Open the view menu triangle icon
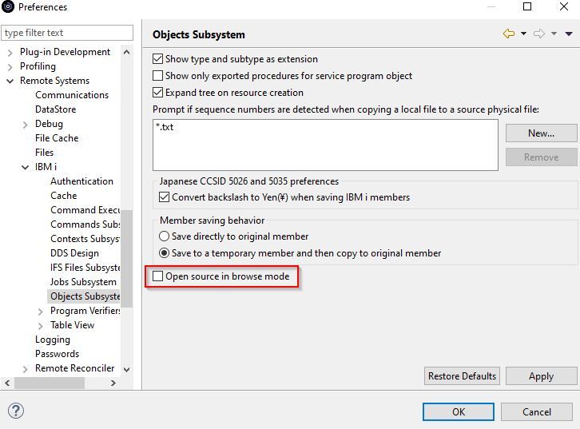 (569, 34)
